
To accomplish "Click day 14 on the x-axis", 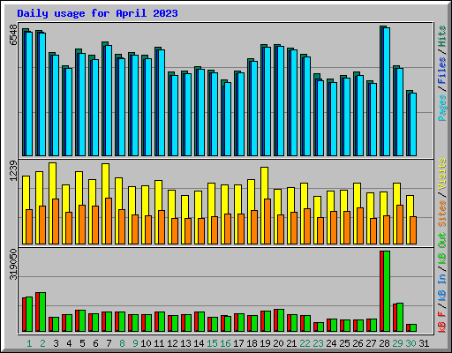I will pos(199,343).
